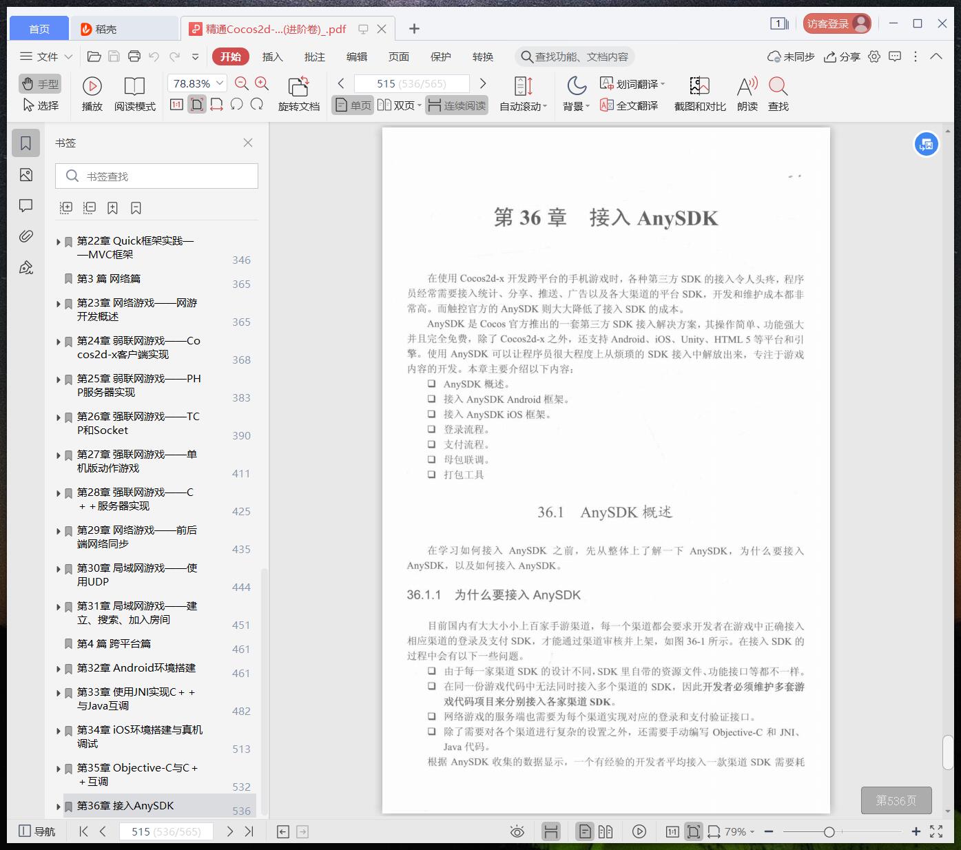Image resolution: width=961 pixels, height=850 pixels.
Task: Switch to the 编辑 ribbon tab
Action: (357, 56)
